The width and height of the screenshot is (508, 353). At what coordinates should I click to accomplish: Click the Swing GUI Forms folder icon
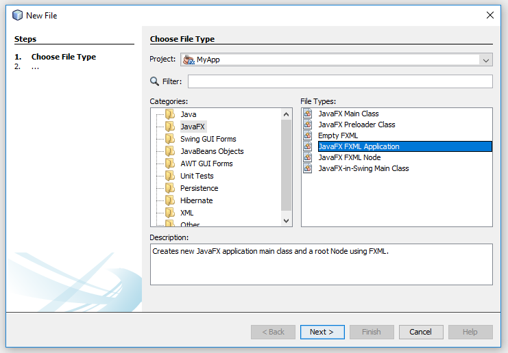(x=170, y=139)
